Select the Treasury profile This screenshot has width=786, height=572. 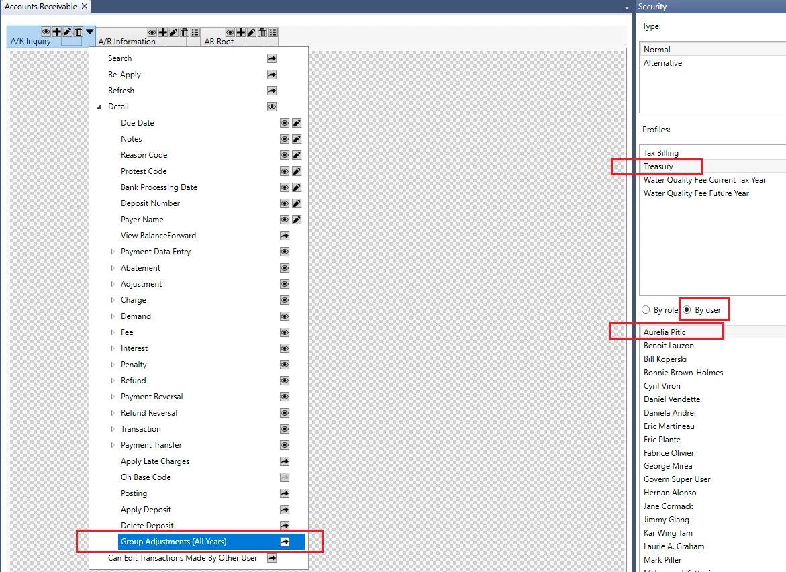(x=658, y=166)
